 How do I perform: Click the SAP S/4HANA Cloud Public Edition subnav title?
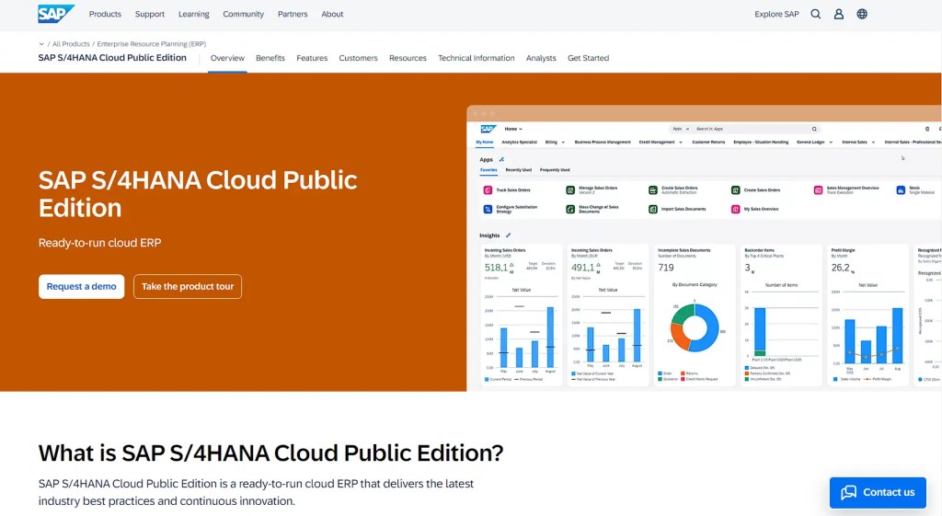point(112,58)
